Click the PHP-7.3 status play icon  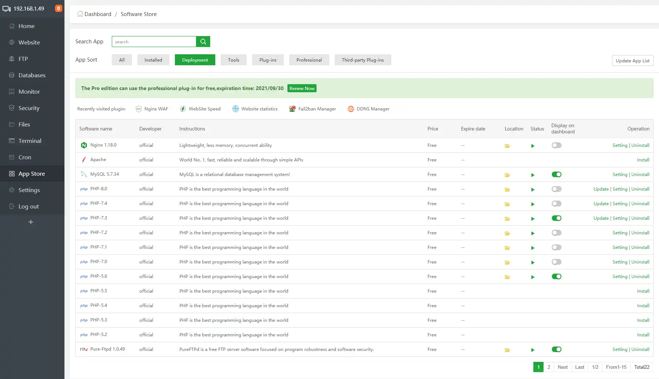tap(533, 219)
